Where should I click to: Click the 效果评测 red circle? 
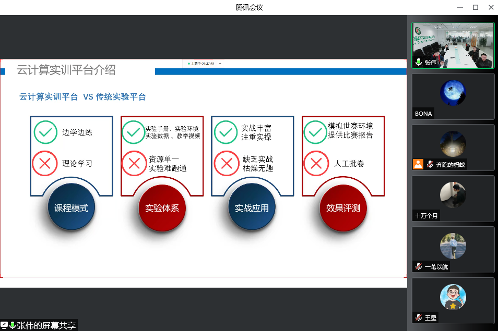343,208
